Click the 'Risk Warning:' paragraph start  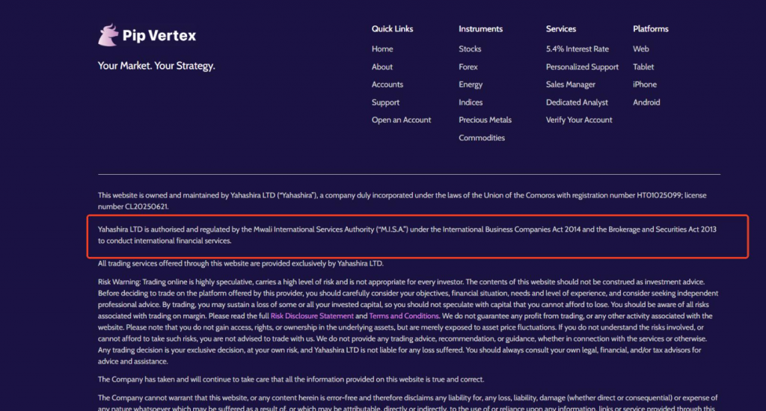(119, 282)
